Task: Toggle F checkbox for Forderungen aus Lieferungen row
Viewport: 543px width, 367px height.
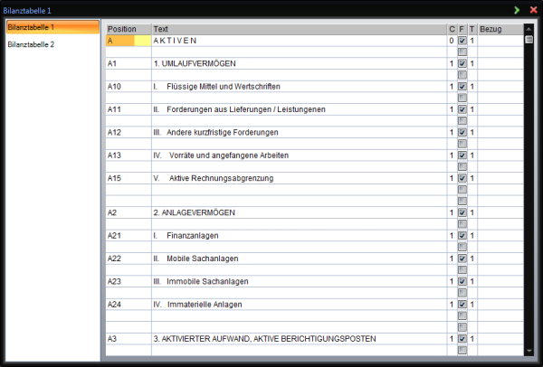Action: coord(462,109)
